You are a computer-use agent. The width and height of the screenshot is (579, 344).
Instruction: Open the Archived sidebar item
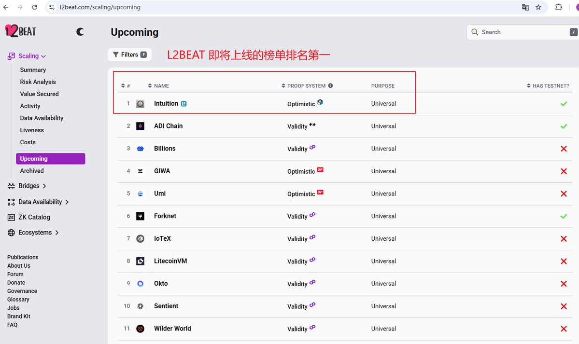coord(32,171)
